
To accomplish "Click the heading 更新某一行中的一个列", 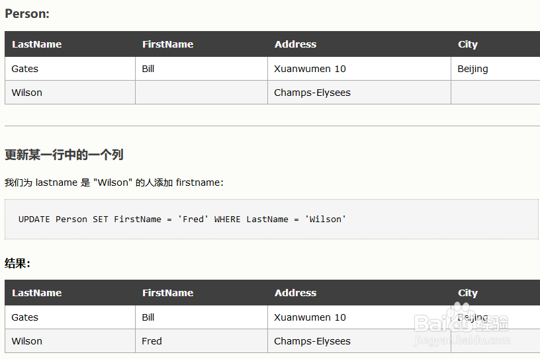I will 64,155.
